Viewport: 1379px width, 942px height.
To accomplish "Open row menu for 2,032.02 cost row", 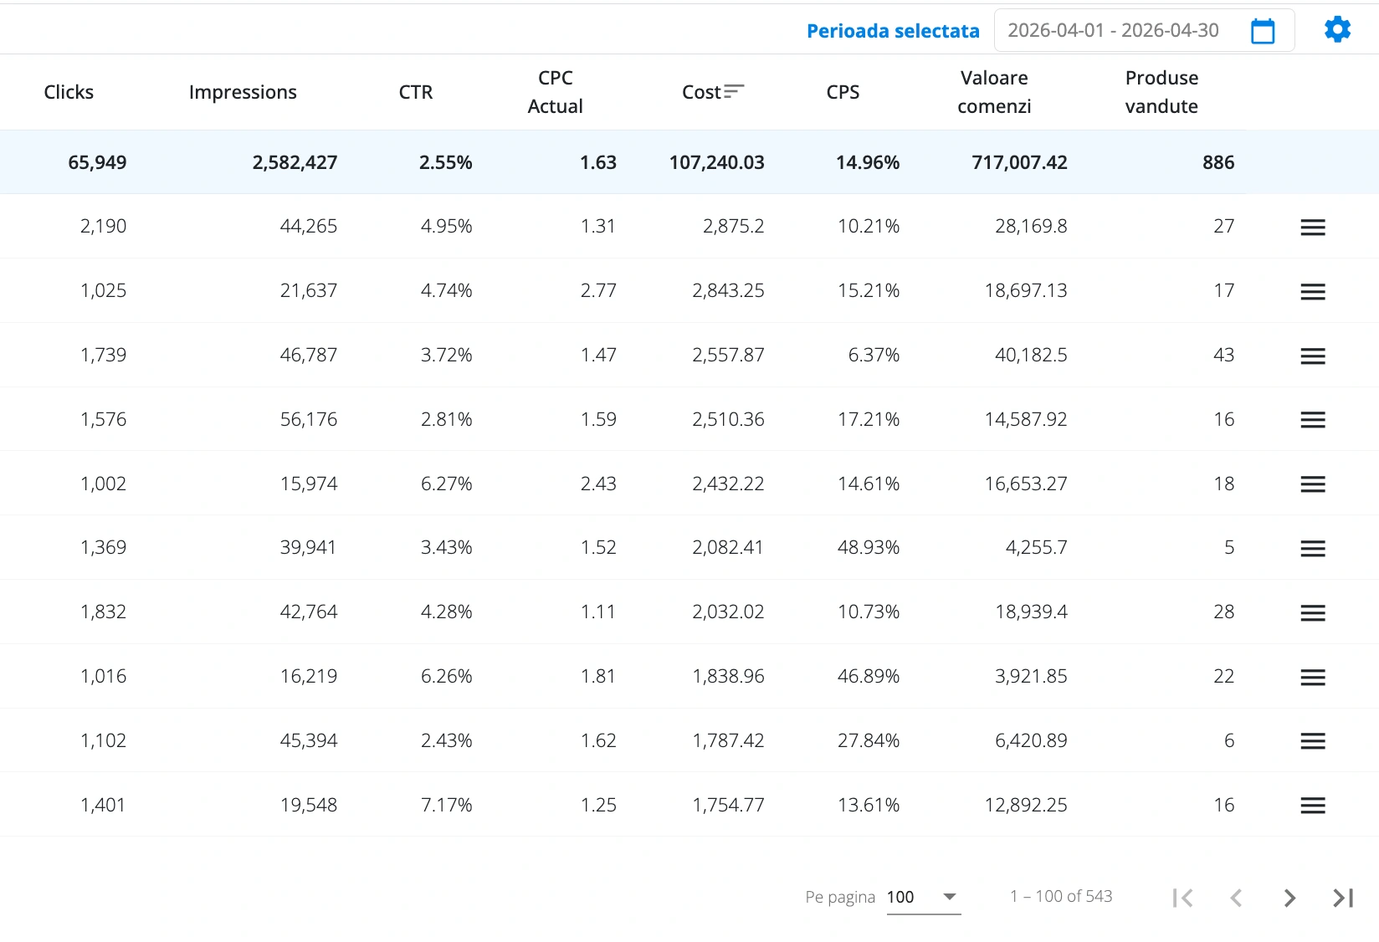I will pos(1312,612).
